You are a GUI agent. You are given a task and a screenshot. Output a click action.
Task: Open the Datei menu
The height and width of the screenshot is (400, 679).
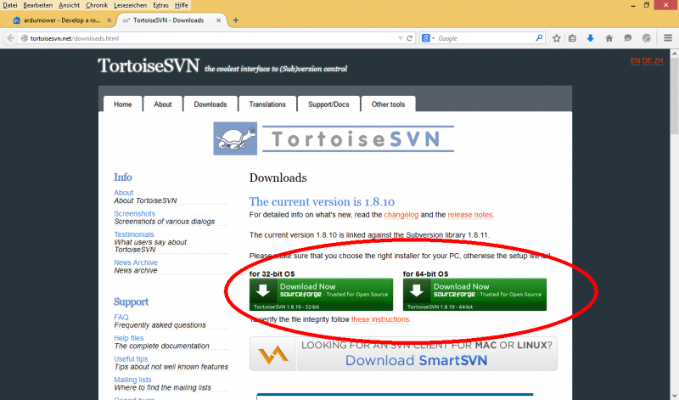click(9, 5)
